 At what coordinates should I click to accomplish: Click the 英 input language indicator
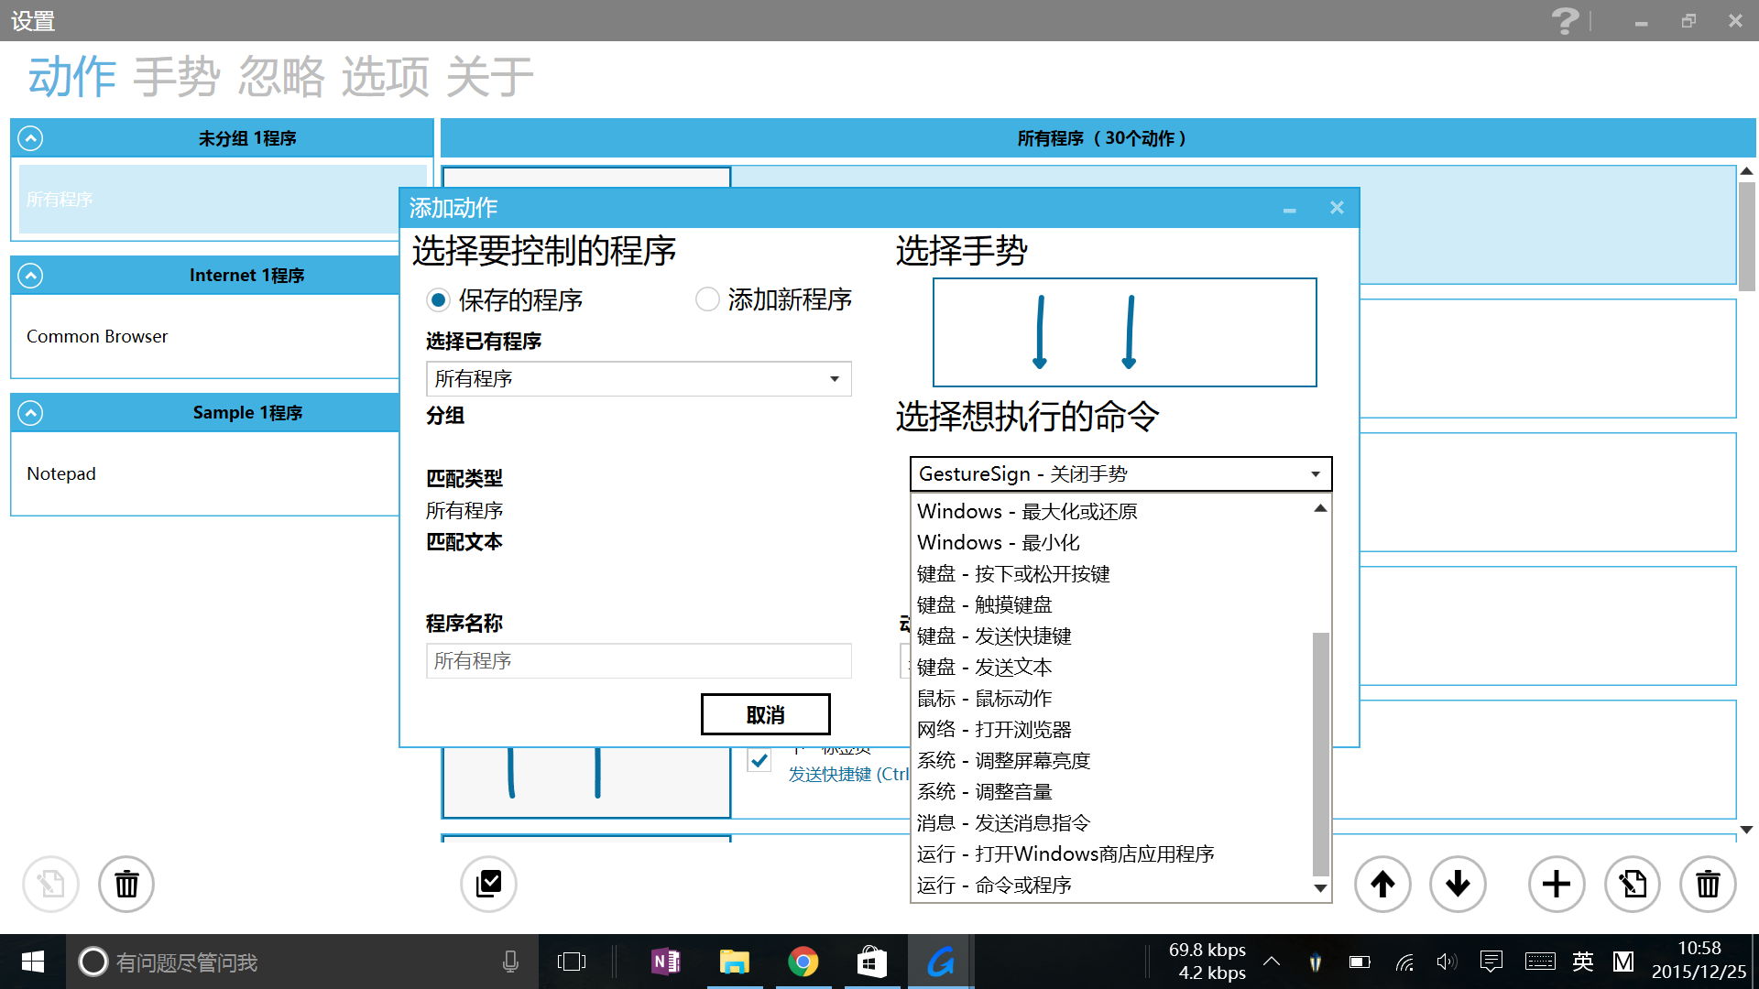point(1582,962)
